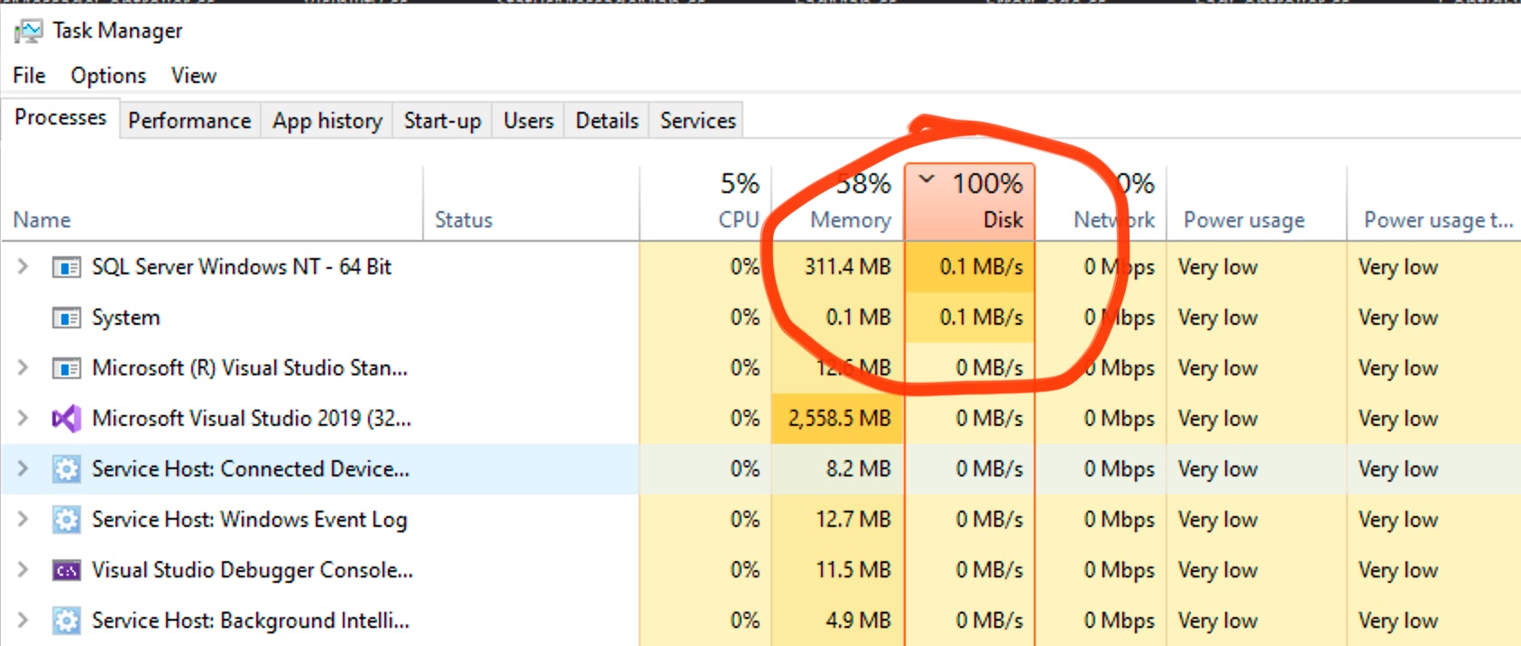
Task: Switch to the Users tab
Action: tap(529, 120)
